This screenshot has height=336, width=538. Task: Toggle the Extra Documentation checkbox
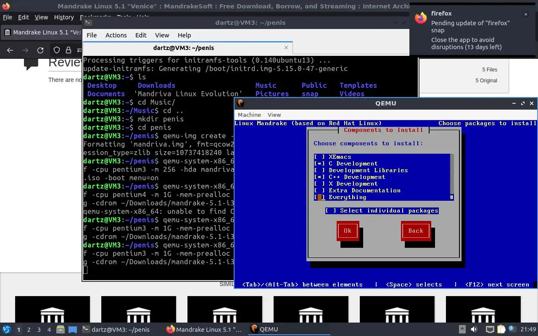pos(319,190)
